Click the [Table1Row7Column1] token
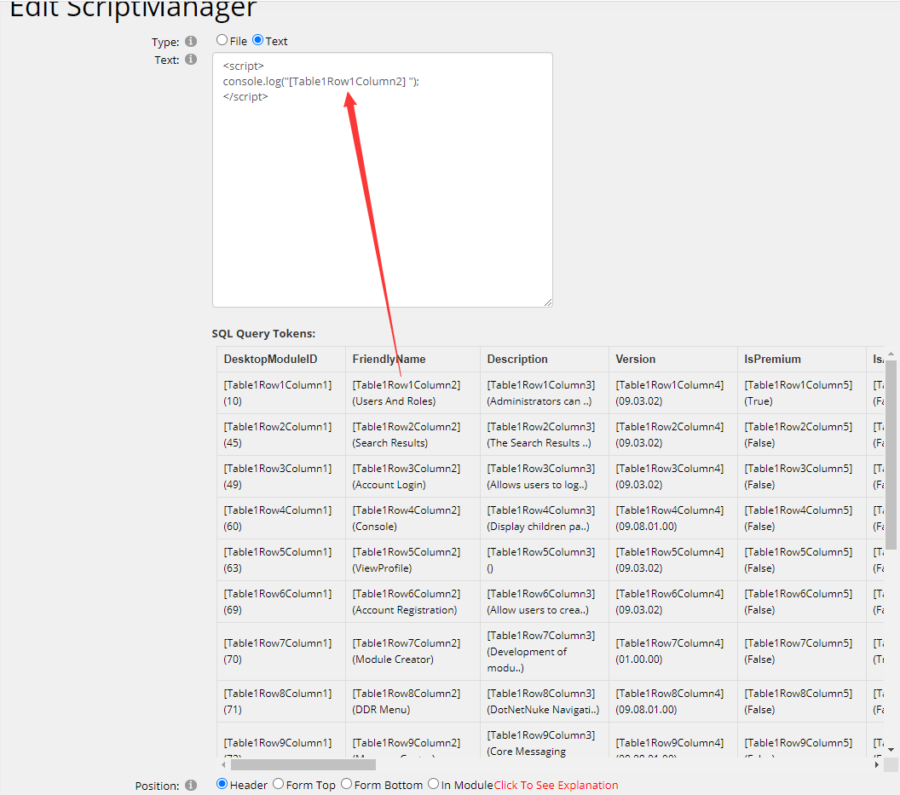This screenshot has width=900, height=795. point(278,643)
